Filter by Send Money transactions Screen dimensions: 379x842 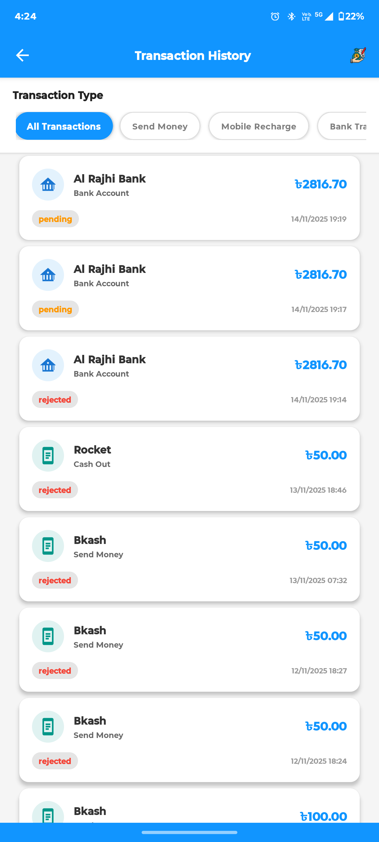pos(160,126)
